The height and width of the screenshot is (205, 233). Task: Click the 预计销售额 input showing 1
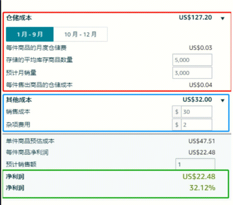pyautogui.click(x=195, y=164)
